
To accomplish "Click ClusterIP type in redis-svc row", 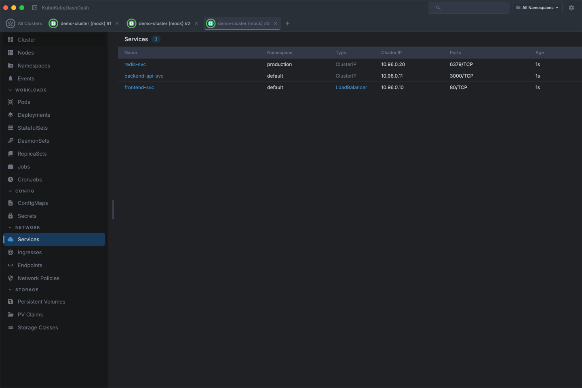I will coord(346,64).
